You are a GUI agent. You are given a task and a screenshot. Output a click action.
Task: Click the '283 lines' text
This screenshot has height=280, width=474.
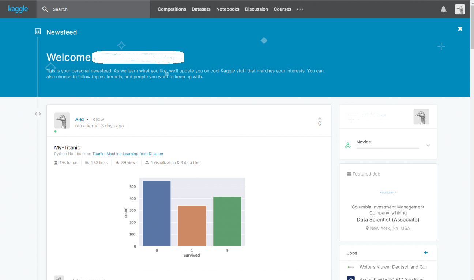click(99, 162)
